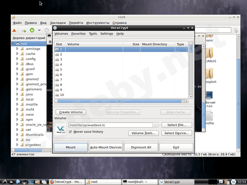Click the file manager right vertical scrollbar
The height and width of the screenshot is (185, 247).
[238, 103]
